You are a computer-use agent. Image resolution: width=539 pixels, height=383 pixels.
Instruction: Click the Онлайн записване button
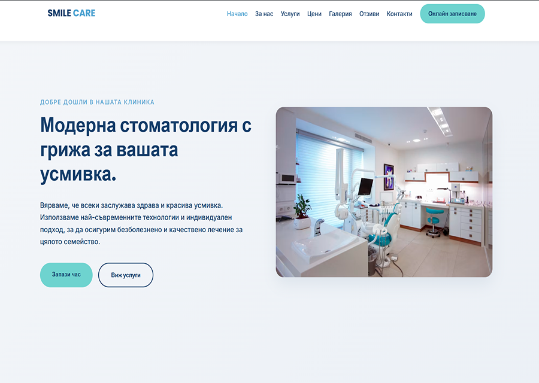(x=452, y=14)
